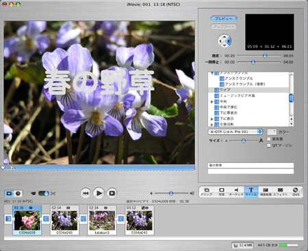Select transition icon right after katakuri3 clip
308x251 pixels.
[120, 219]
